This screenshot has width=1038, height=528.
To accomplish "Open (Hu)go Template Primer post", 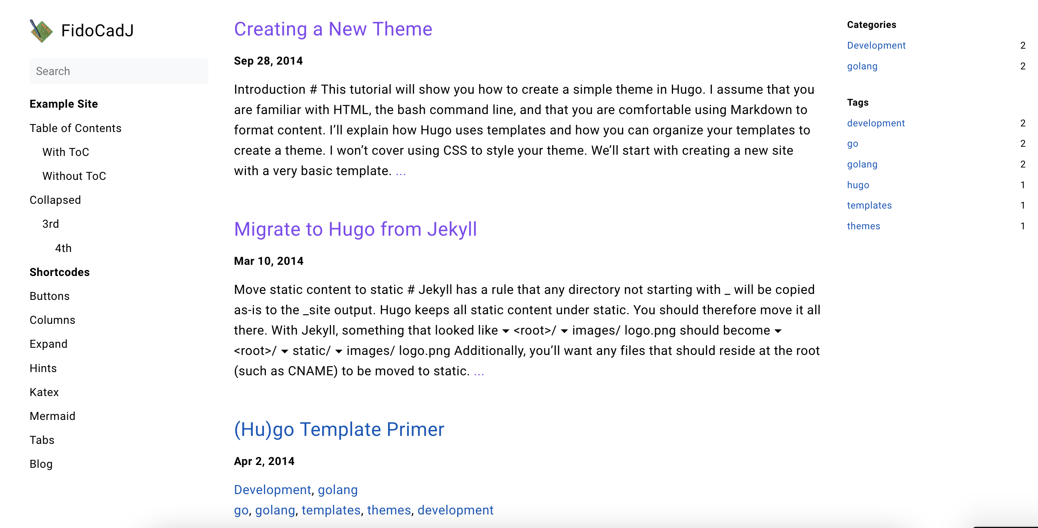I will pyautogui.click(x=339, y=429).
